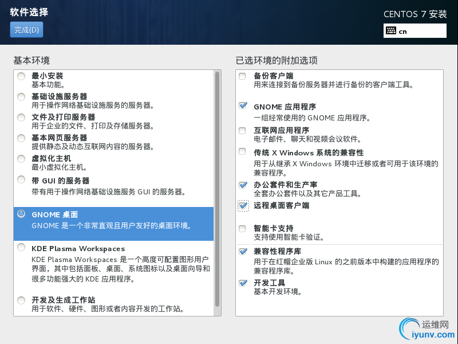Click the 备份客户端 label text
Screen dimensions: 458x344
274,76
